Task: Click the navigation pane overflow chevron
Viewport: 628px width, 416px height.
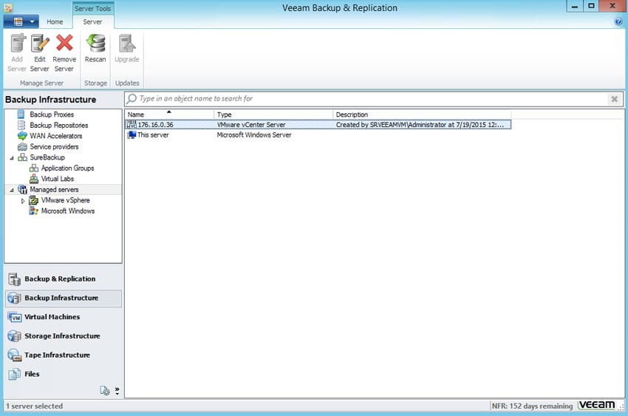Action: pos(117,391)
